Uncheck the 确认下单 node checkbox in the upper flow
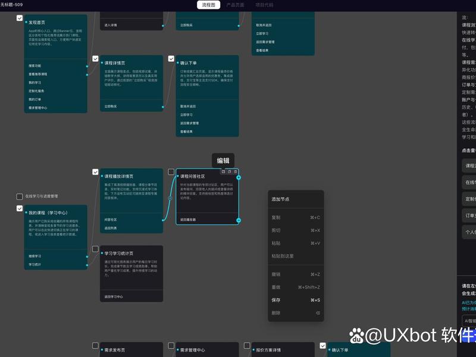476x357 pixels. pos(171,58)
